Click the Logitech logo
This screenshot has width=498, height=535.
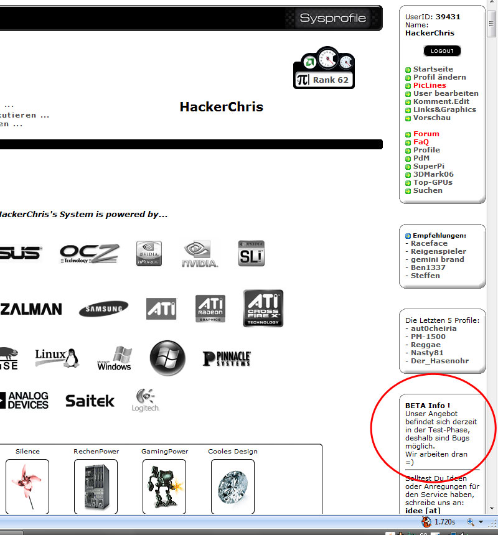146,400
